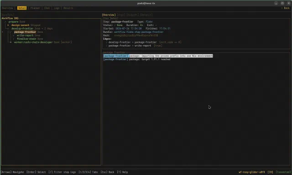
Task: Click the wf-rosy-glider workflow ID in the status bar
Action: 251,172
